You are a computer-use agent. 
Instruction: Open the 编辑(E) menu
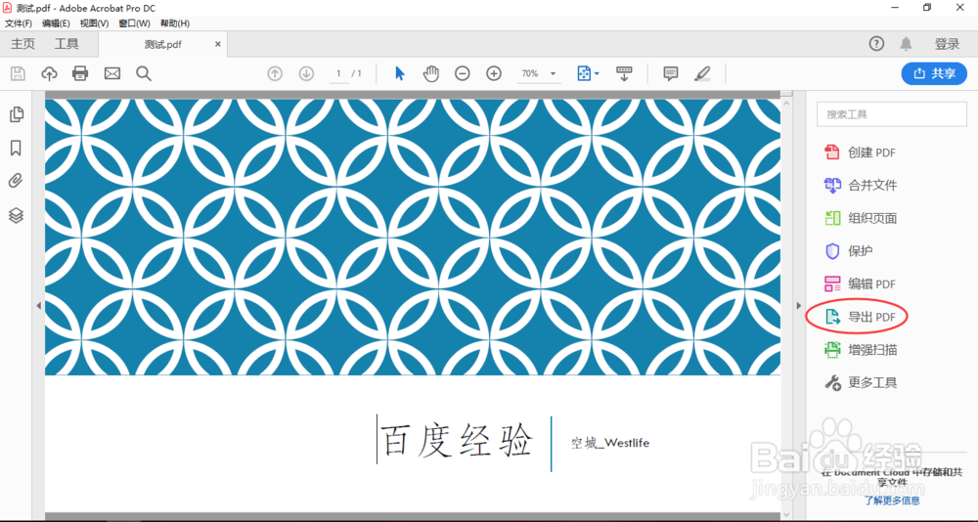[x=56, y=23]
